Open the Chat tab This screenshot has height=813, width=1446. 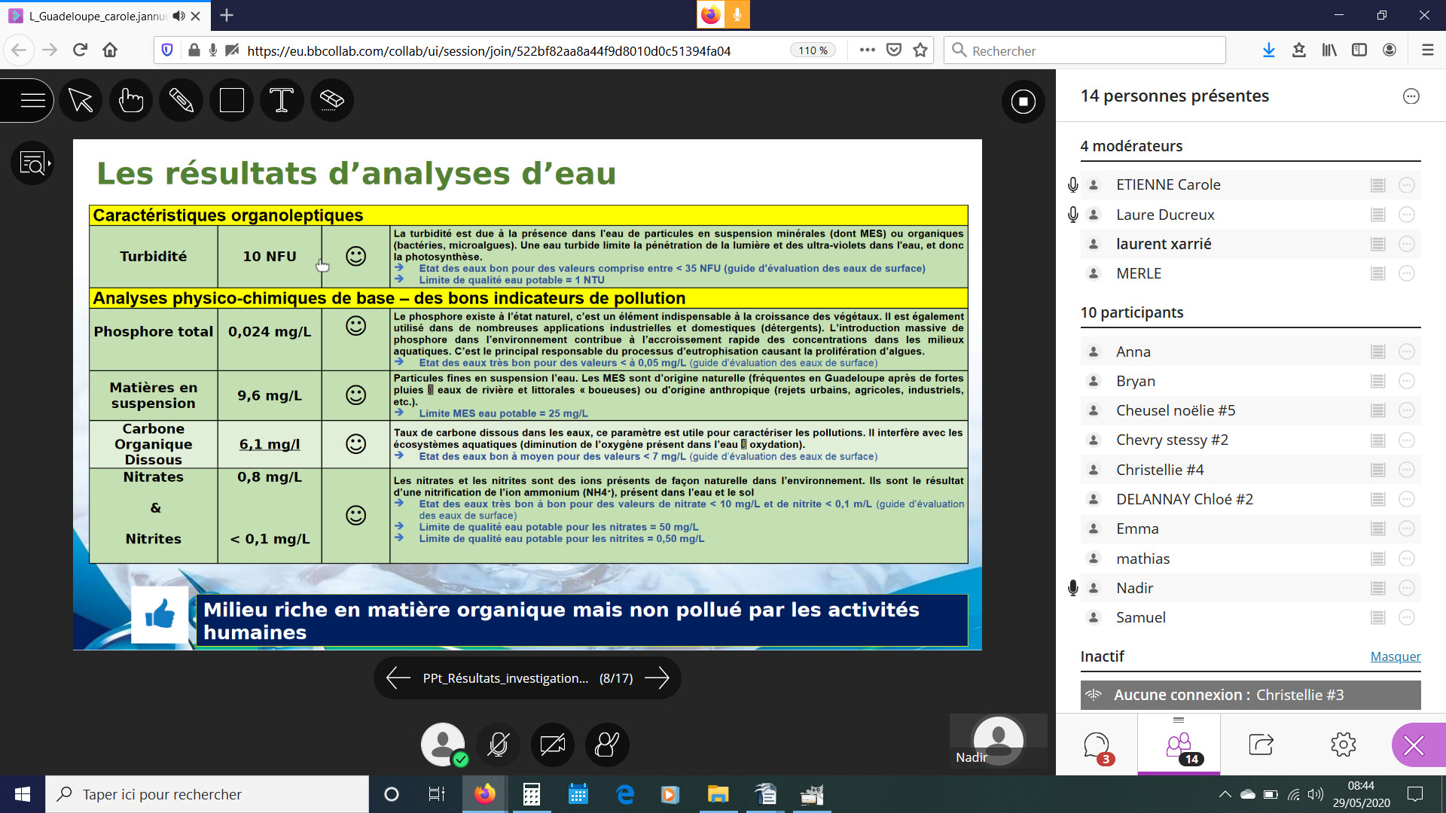(x=1097, y=745)
